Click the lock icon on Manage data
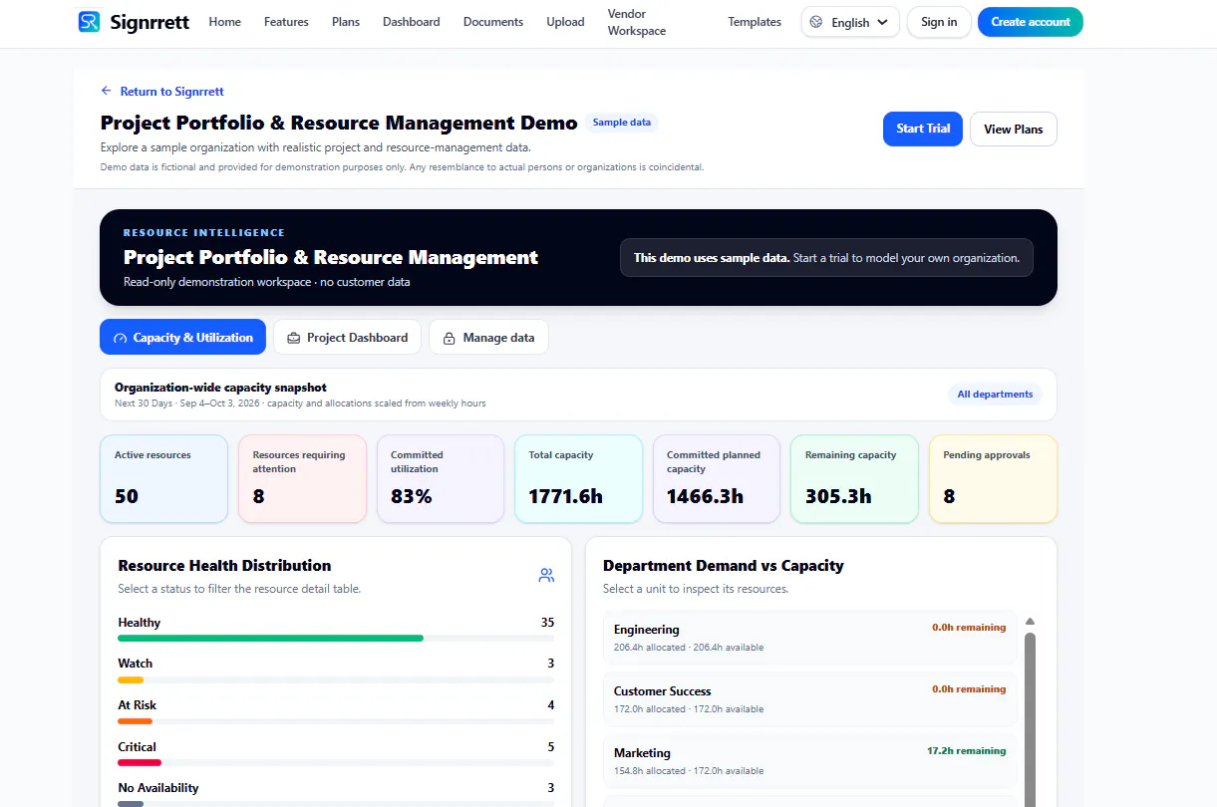The width and height of the screenshot is (1217, 807). point(450,338)
